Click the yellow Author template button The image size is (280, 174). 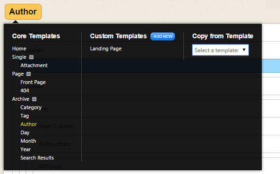(x=23, y=12)
